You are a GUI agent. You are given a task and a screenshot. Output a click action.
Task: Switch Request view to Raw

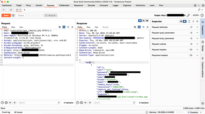click(x=13, y=27)
